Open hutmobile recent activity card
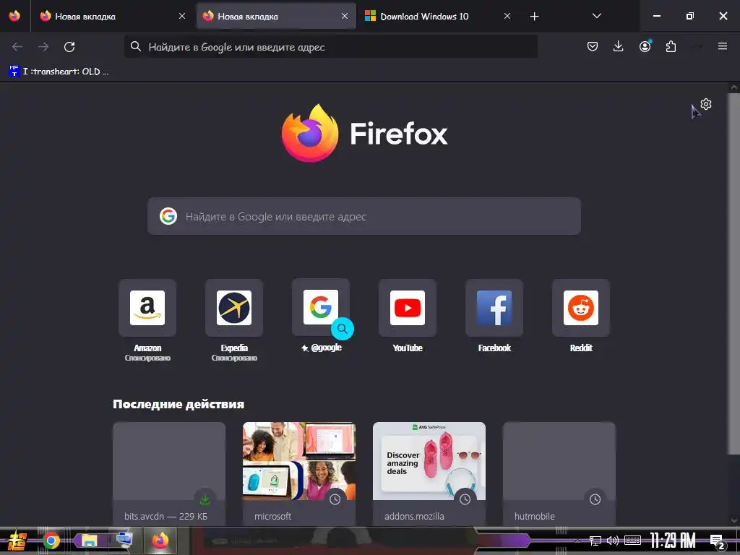 (559, 474)
